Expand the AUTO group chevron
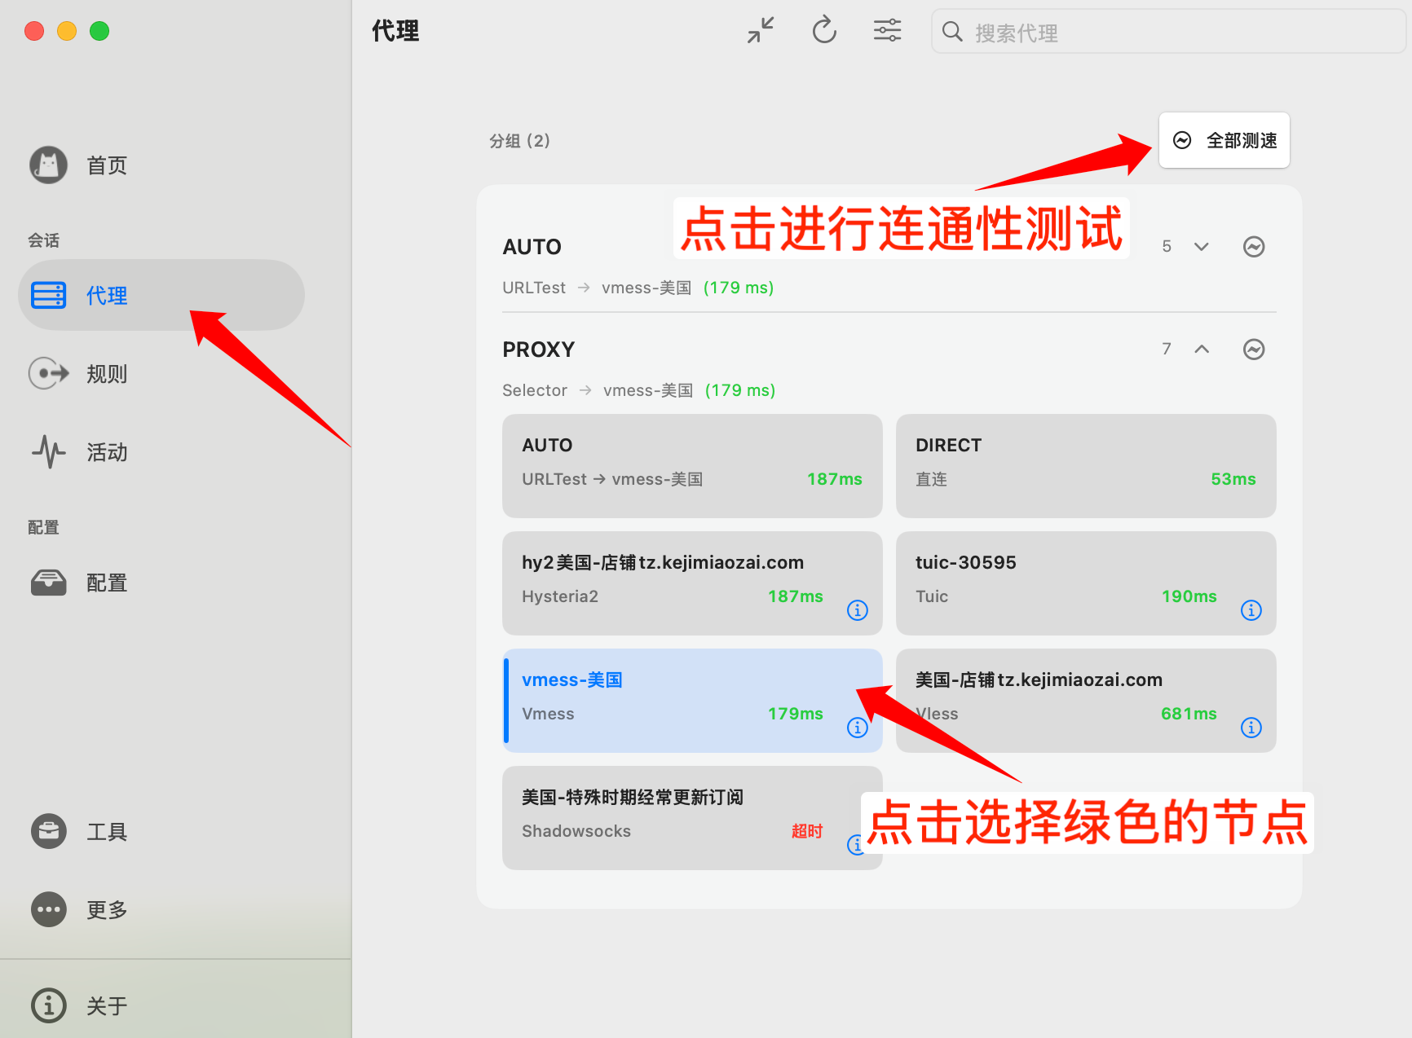1412x1038 pixels. point(1201,246)
